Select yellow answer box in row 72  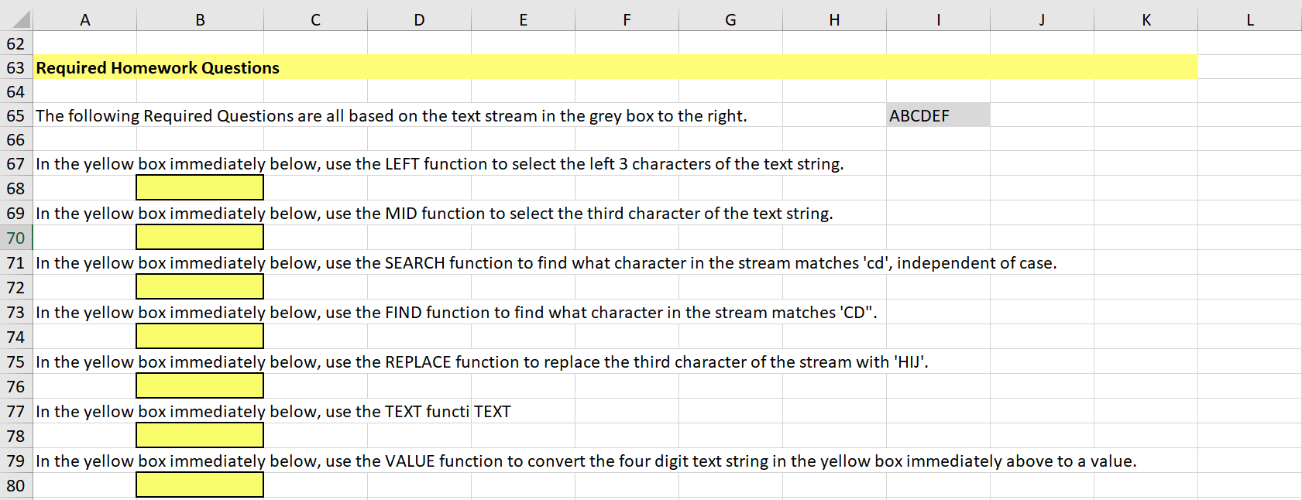coord(200,286)
